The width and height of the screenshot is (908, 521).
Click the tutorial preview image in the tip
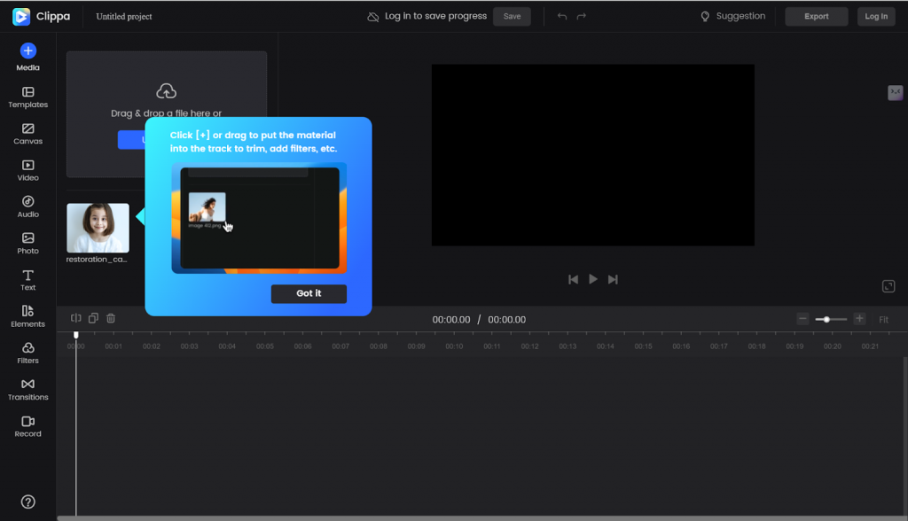coord(260,218)
